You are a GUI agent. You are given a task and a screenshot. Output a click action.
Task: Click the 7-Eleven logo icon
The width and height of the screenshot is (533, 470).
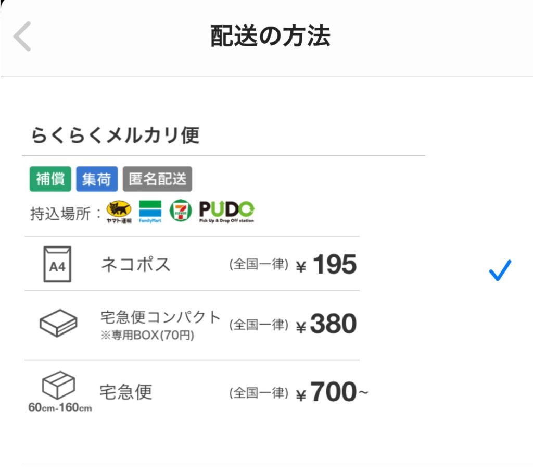coord(180,211)
